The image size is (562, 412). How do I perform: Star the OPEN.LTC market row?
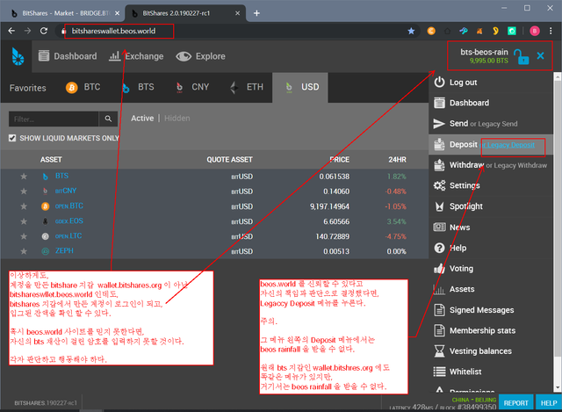(x=24, y=236)
